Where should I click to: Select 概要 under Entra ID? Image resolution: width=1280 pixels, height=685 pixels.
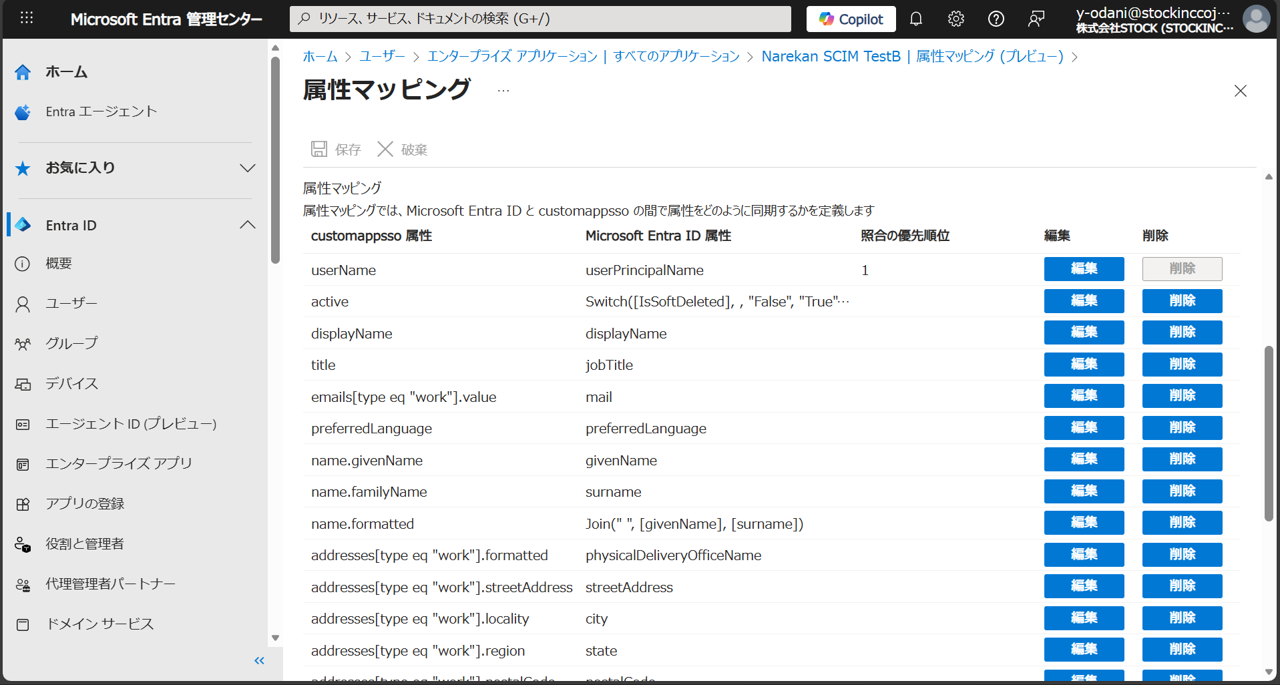click(x=57, y=263)
